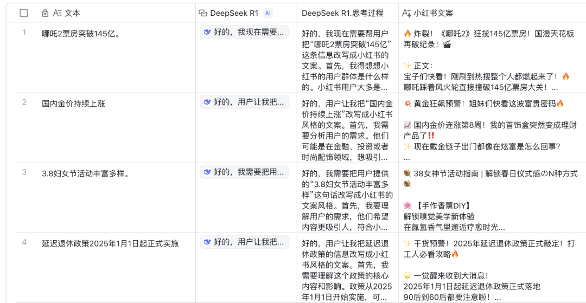Select 小红书文案 cell starting 干货预警

point(492,268)
